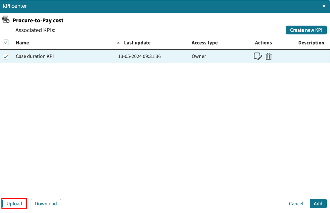
Task: Click the Procure-to-Pay cost document icon
Action: (x=6, y=20)
